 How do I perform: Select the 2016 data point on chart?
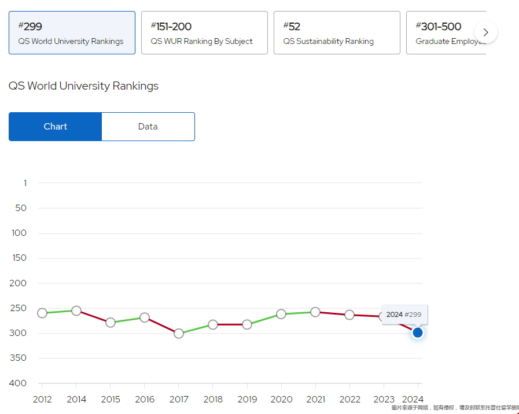click(x=144, y=317)
